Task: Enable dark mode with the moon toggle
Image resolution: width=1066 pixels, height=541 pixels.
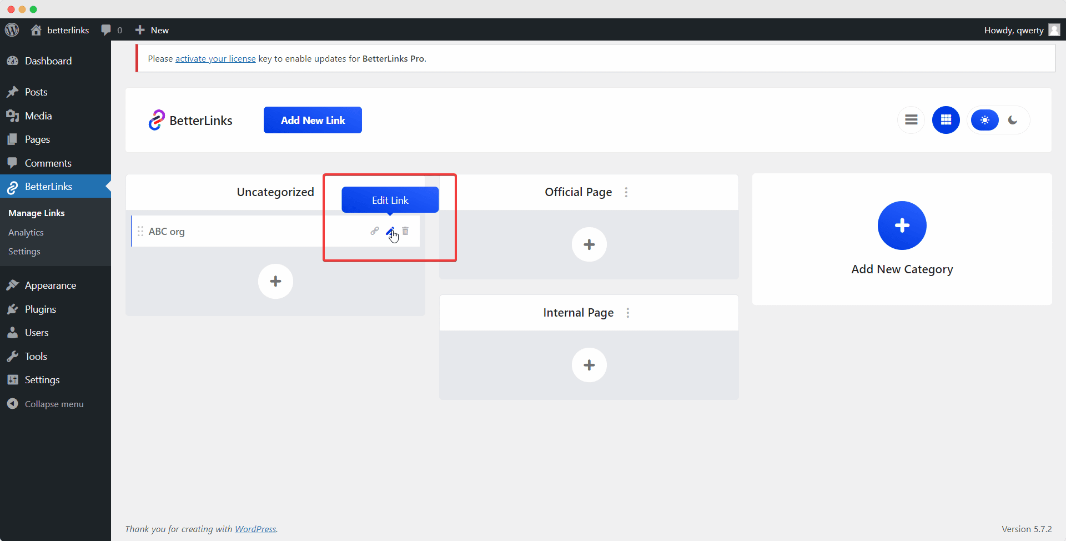Action: pos(1013,119)
